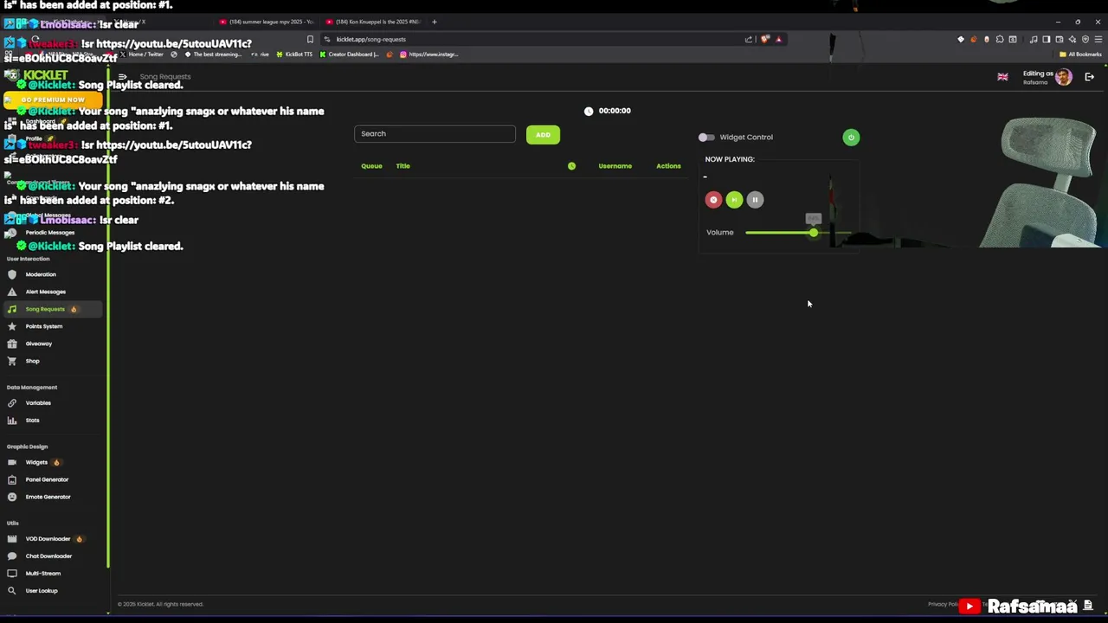The width and height of the screenshot is (1108, 623).
Task: Click inside the song Search field
Action: point(435,134)
